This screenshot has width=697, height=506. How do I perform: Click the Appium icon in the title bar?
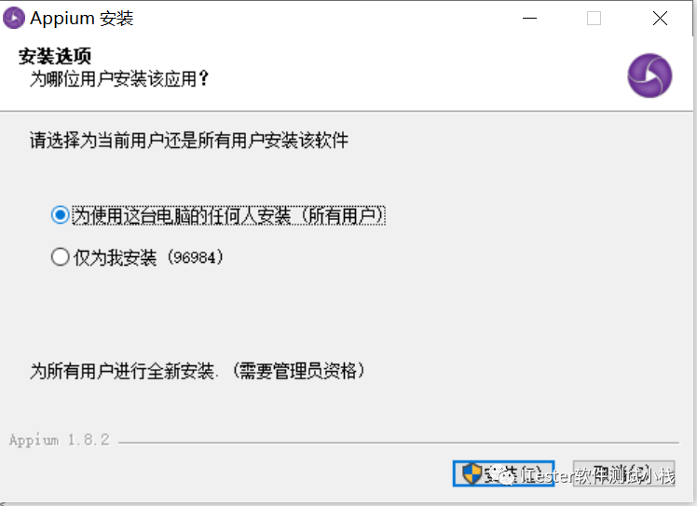click(14, 19)
